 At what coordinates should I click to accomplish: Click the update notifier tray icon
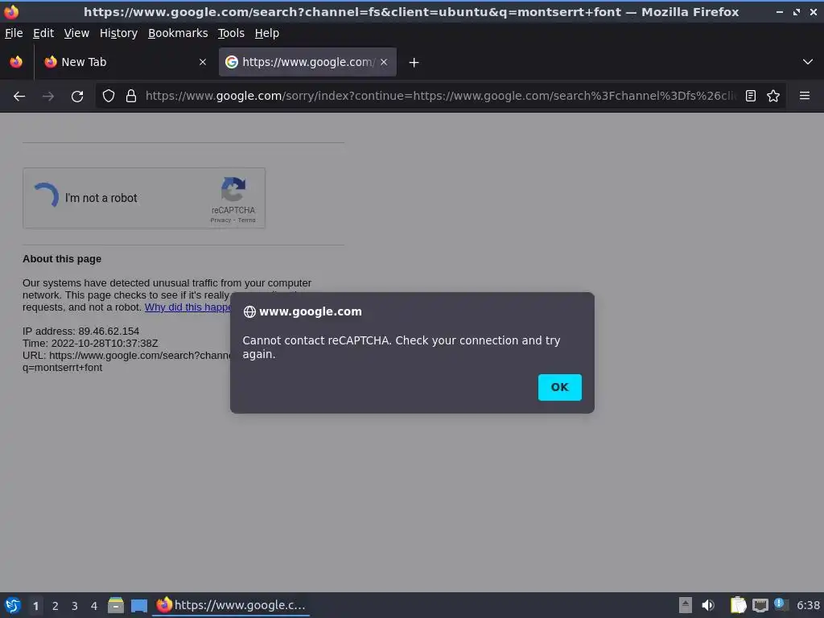click(781, 605)
